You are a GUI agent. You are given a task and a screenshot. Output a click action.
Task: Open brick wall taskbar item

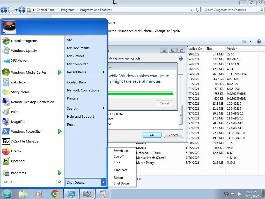87,194
